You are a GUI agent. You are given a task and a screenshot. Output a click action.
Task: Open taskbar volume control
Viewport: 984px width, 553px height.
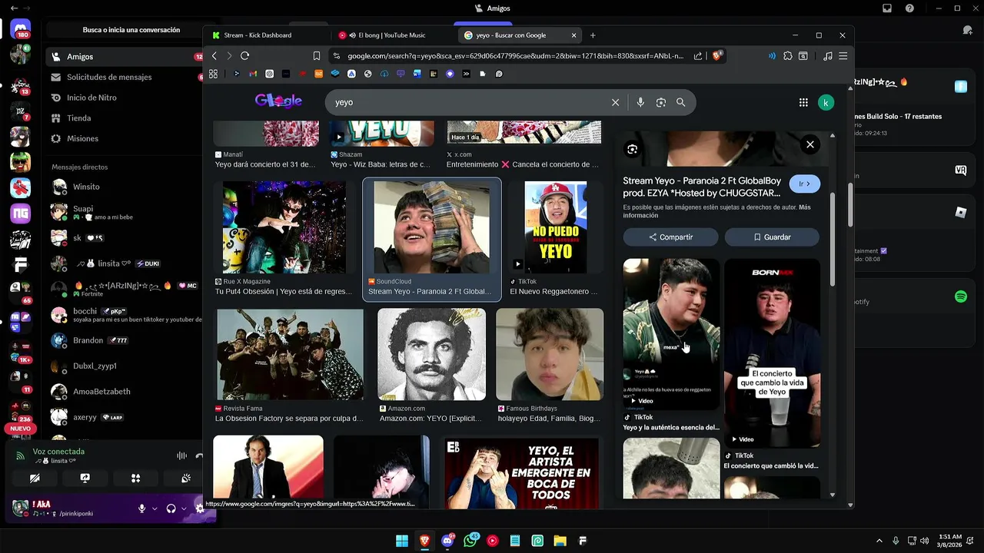[x=924, y=541]
